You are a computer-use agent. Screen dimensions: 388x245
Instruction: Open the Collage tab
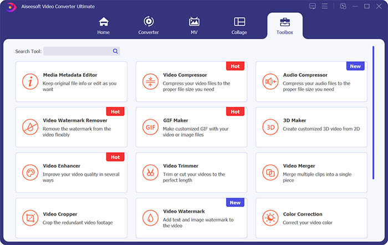pos(239,25)
